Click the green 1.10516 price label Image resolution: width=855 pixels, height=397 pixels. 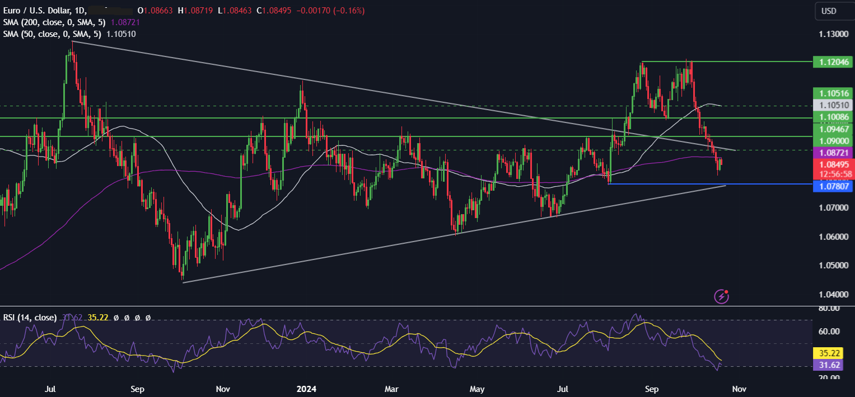(831, 93)
